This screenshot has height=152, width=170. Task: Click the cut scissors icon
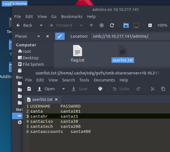click(x=153, y=89)
